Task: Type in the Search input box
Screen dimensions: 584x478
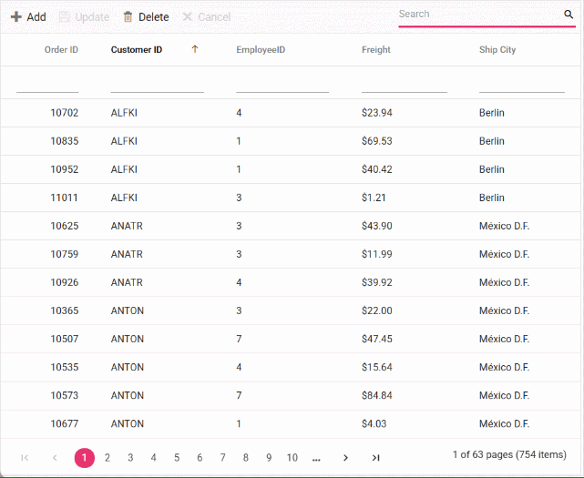Action: pos(478,15)
